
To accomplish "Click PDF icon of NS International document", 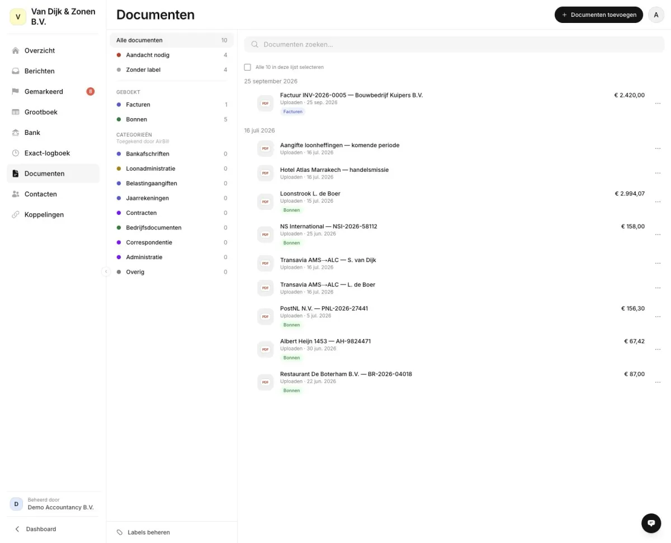I will [265, 235].
